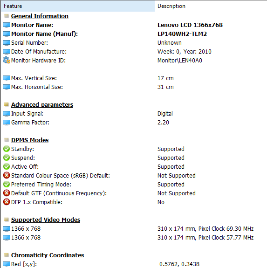Screen dimensions: 267x268
Task: Select 'Default GTF (Continuous Frequency):' label
Action: (x=59, y=193)
